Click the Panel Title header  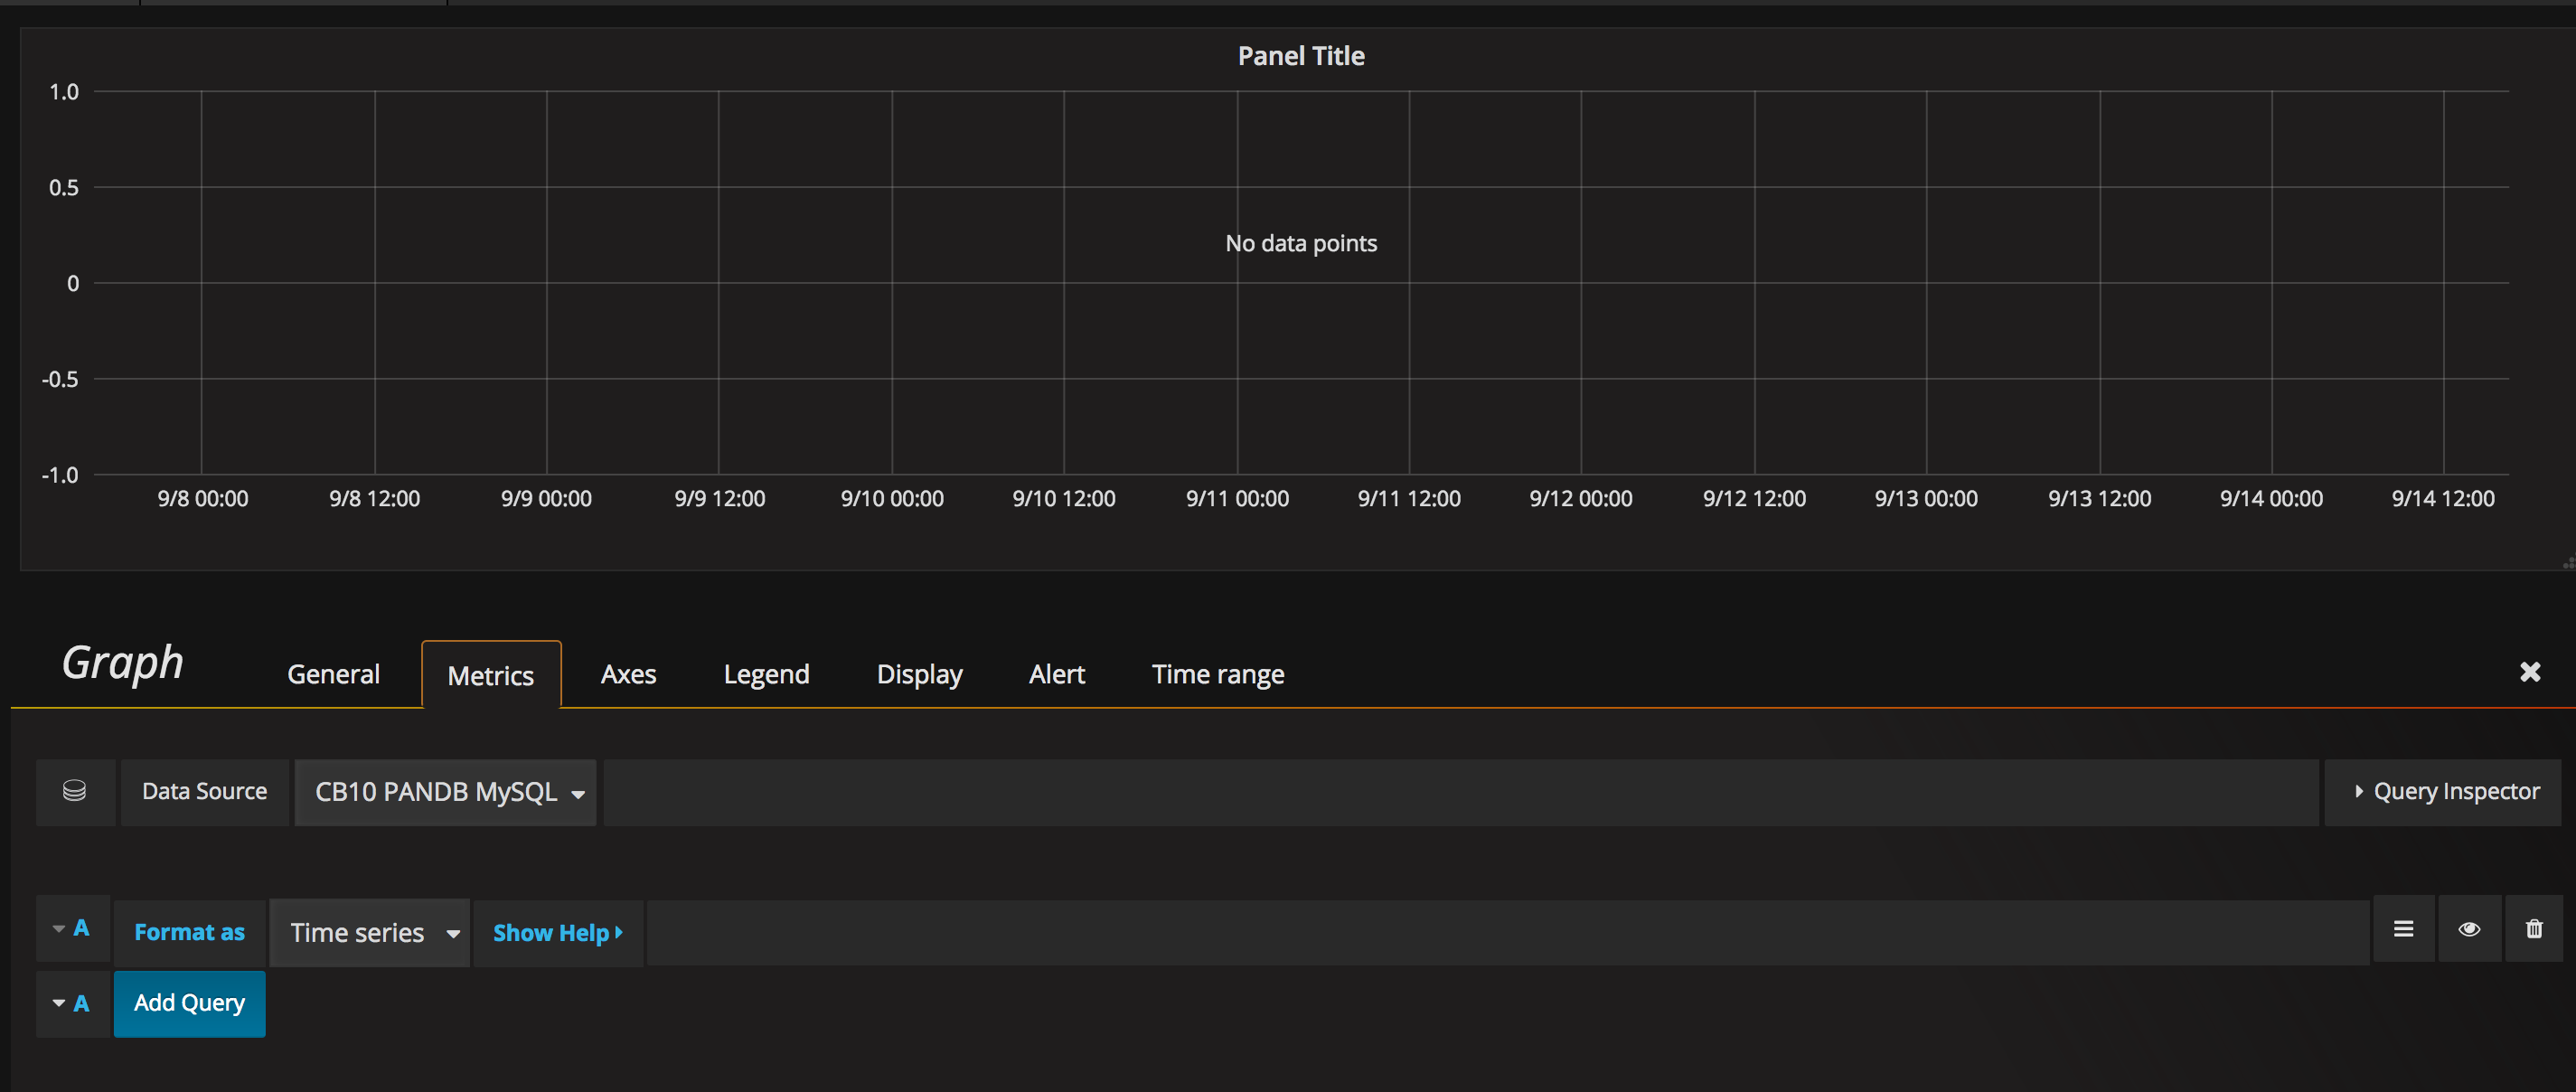[1301, 56]
